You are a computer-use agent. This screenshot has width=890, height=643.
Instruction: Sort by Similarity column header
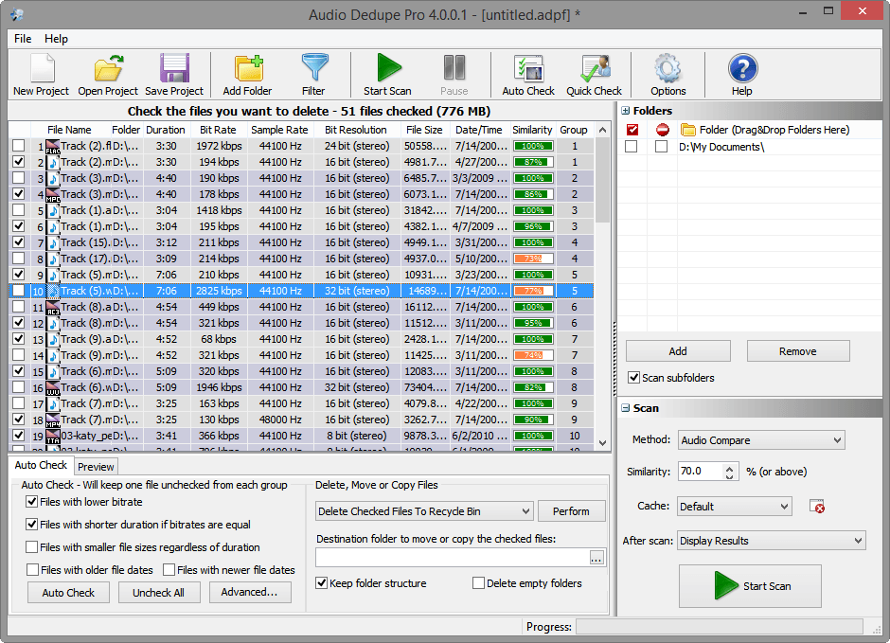[532, 130]
